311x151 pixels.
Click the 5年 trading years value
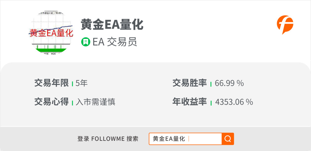click(x=81, y=83)
